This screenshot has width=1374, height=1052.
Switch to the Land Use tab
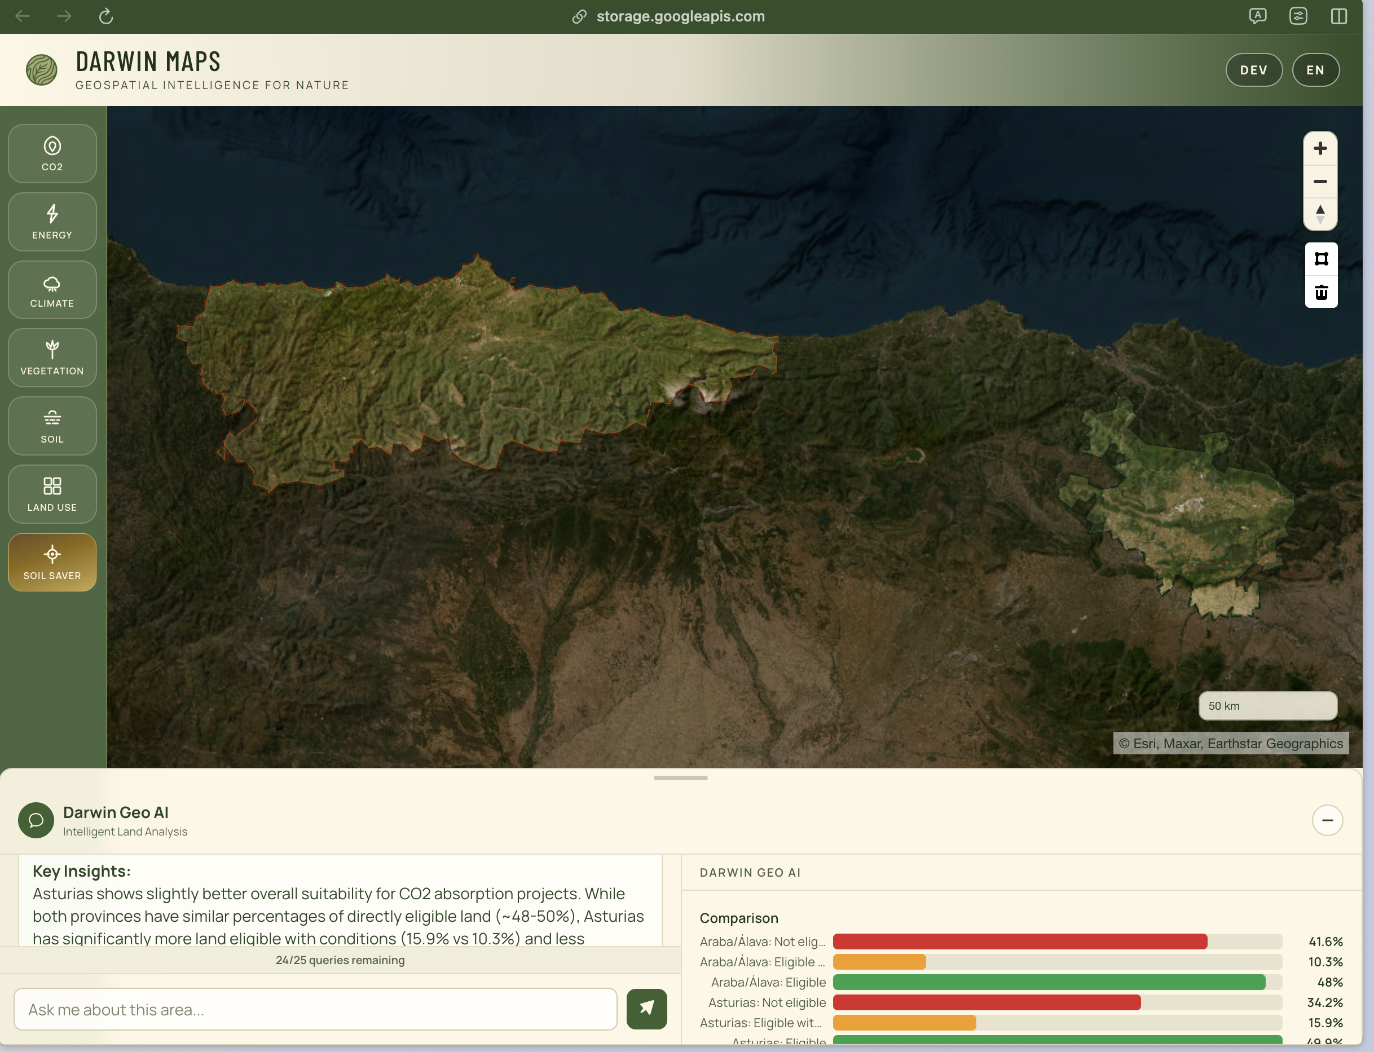(x=52, y=494)
